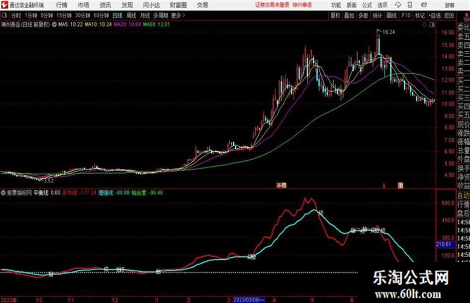The width and height of the screenshot is (470, 303).
Task: Click the 增强线 indicator label
Action: [x=106, y=193]
